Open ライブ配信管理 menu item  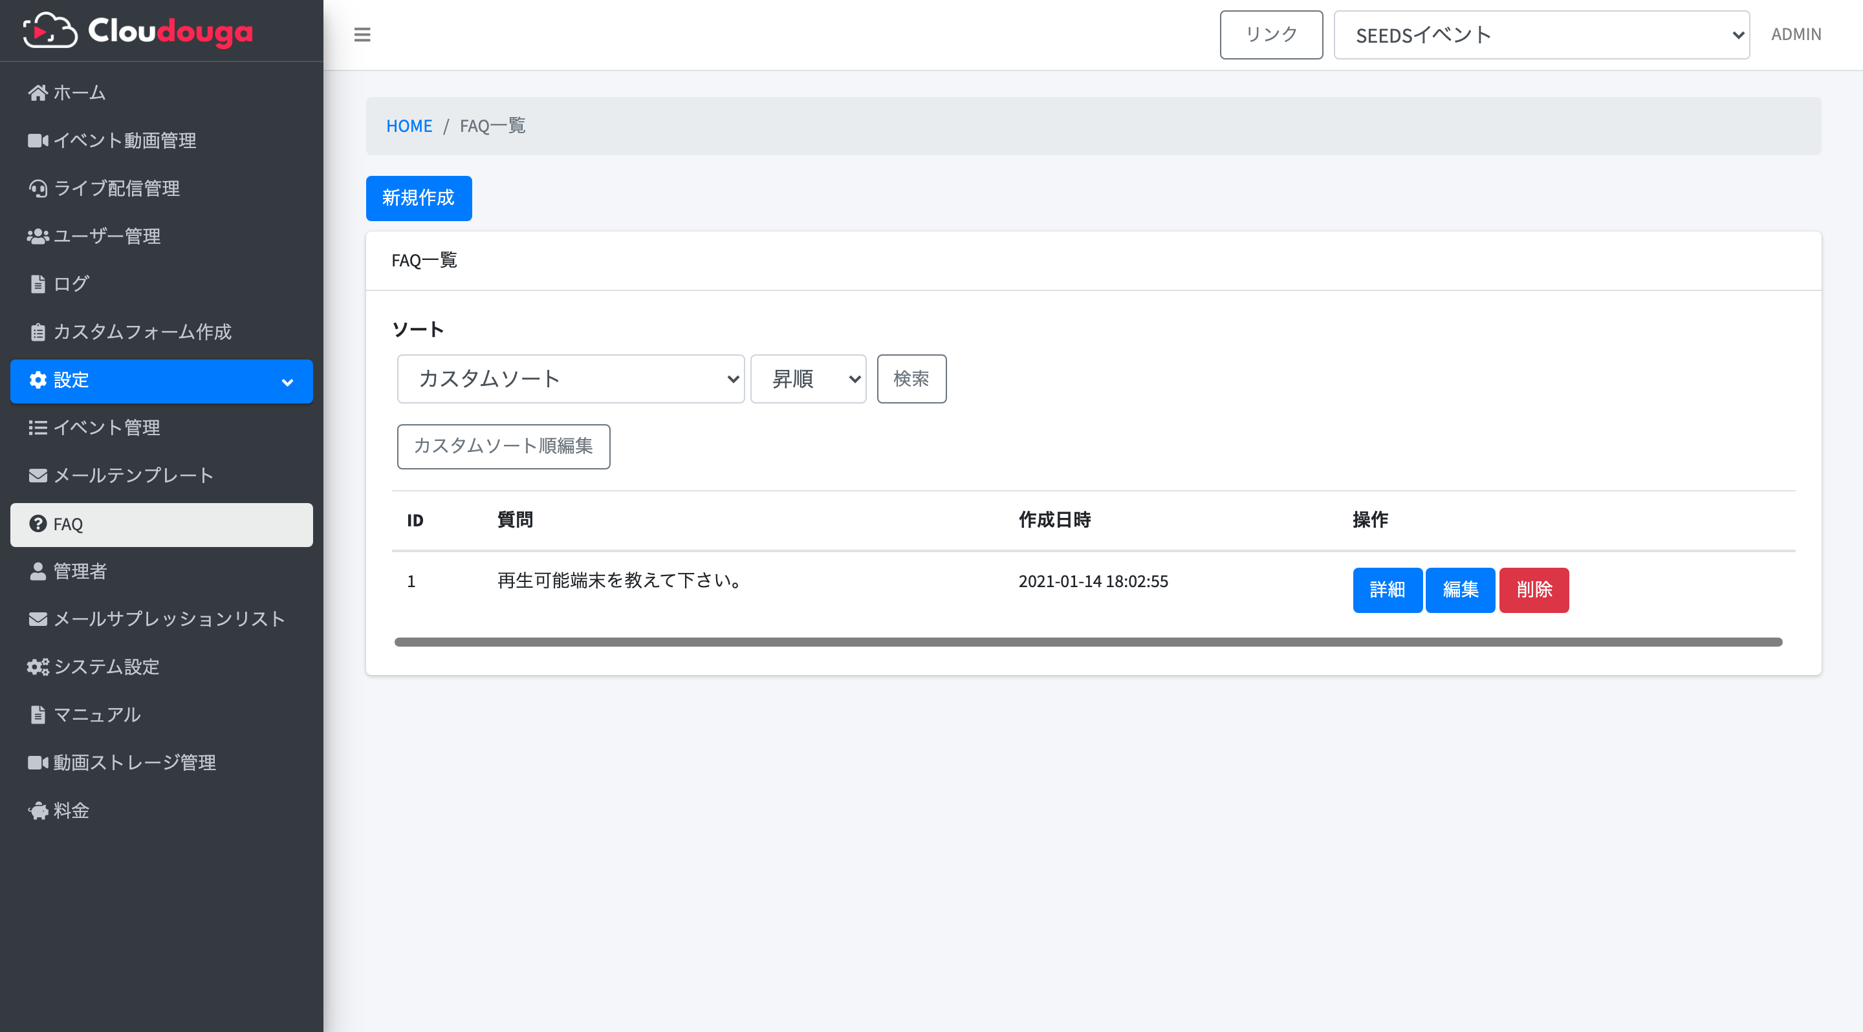[162, 189]
